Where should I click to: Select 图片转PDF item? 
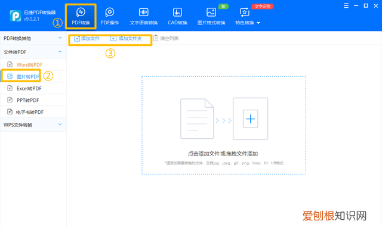coord(33,76)
